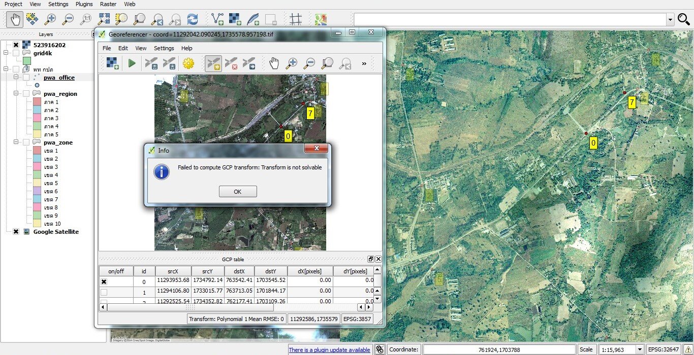Screen dimensions: 694x355
Task: Start georeferencing with the green play icon
Action: 132,63
